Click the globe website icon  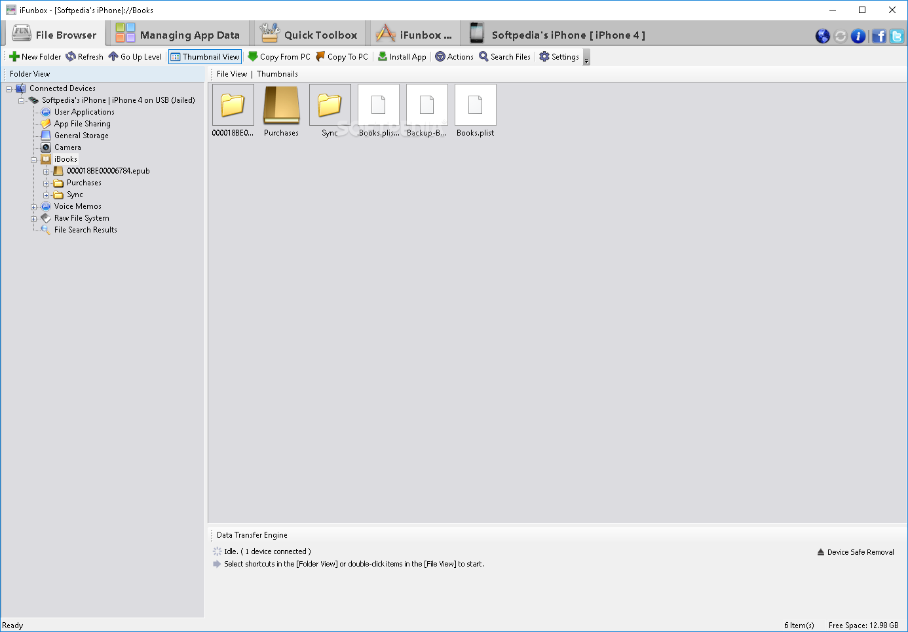[x=823, y=36]
